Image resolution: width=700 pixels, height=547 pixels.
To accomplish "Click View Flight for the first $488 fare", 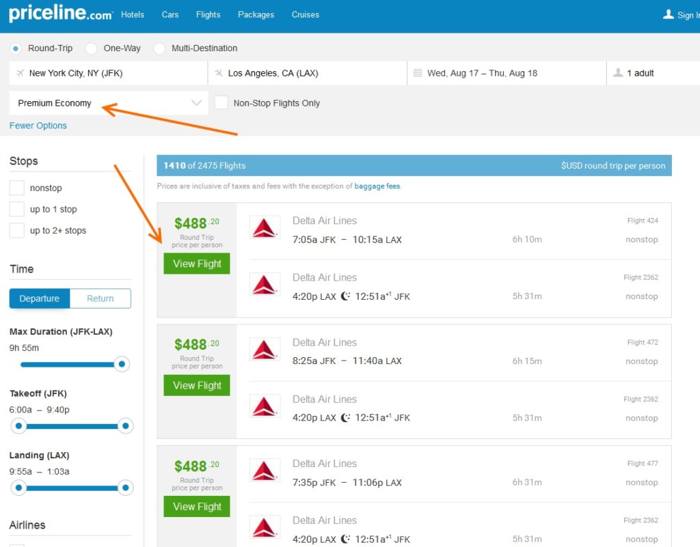I will click(196, 264).
